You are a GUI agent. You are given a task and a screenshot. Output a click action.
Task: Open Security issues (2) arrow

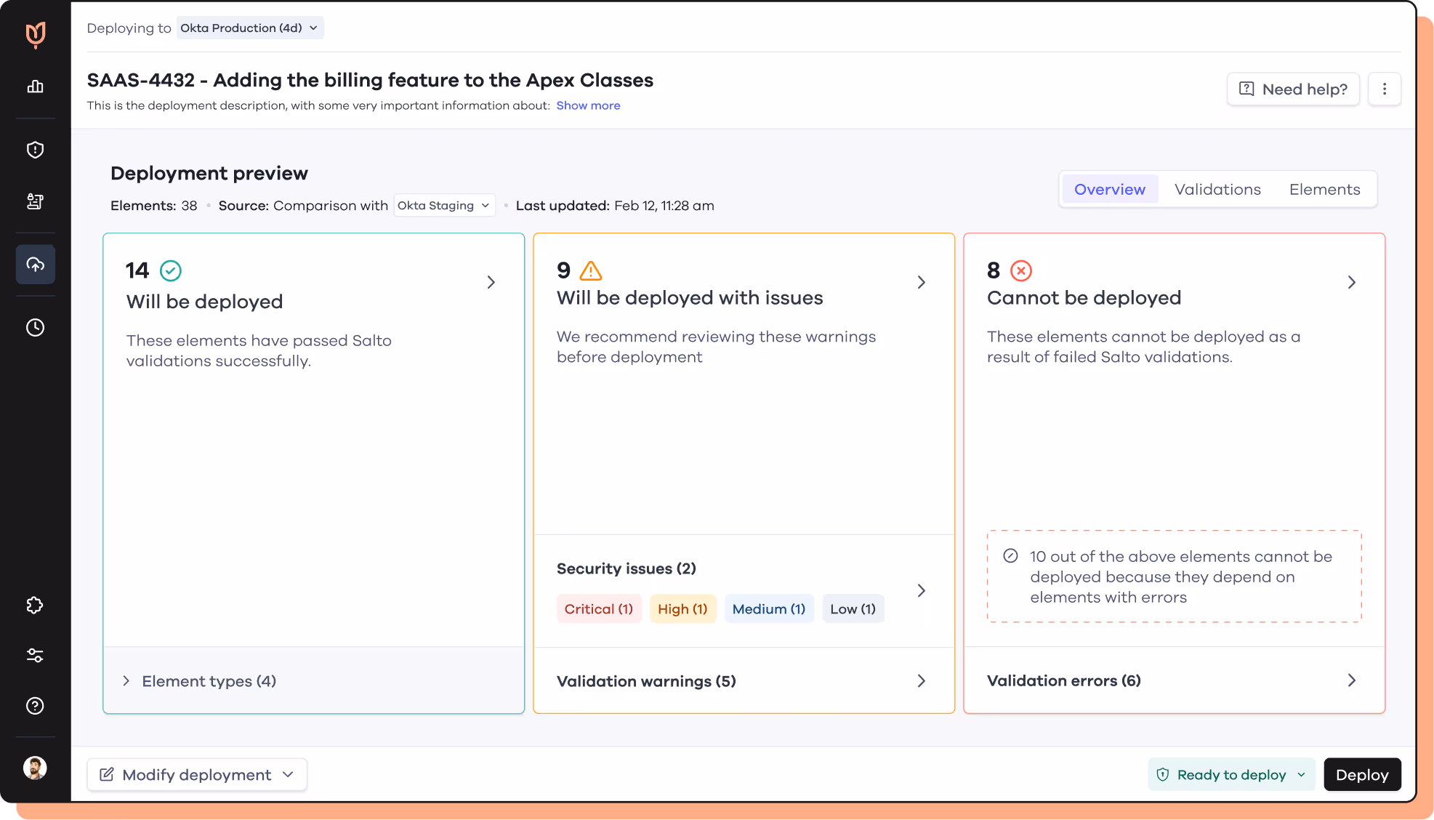pyautogui.click(x=922, y=590)
